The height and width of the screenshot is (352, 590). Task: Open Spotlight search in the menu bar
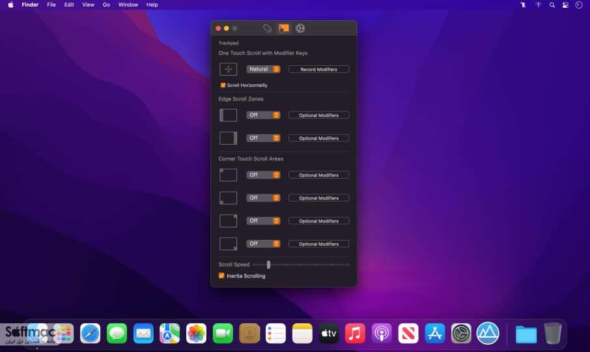point(552,5)
